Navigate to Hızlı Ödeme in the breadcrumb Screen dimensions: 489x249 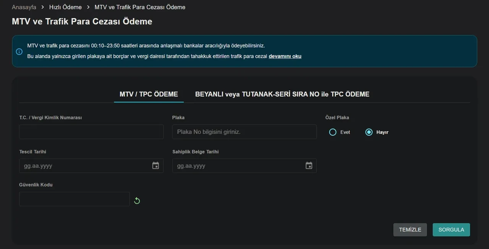click(x=65, y=7)
